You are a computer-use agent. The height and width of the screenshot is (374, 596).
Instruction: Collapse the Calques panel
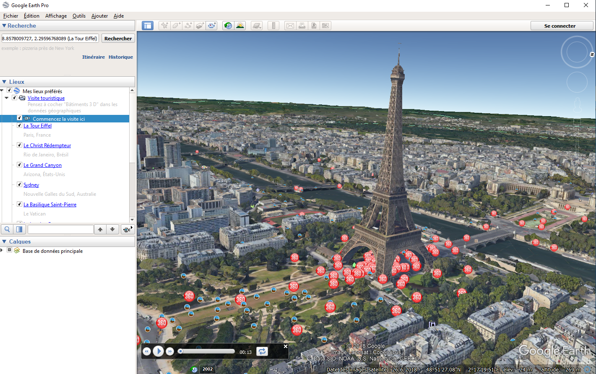[x=4, y=242]
